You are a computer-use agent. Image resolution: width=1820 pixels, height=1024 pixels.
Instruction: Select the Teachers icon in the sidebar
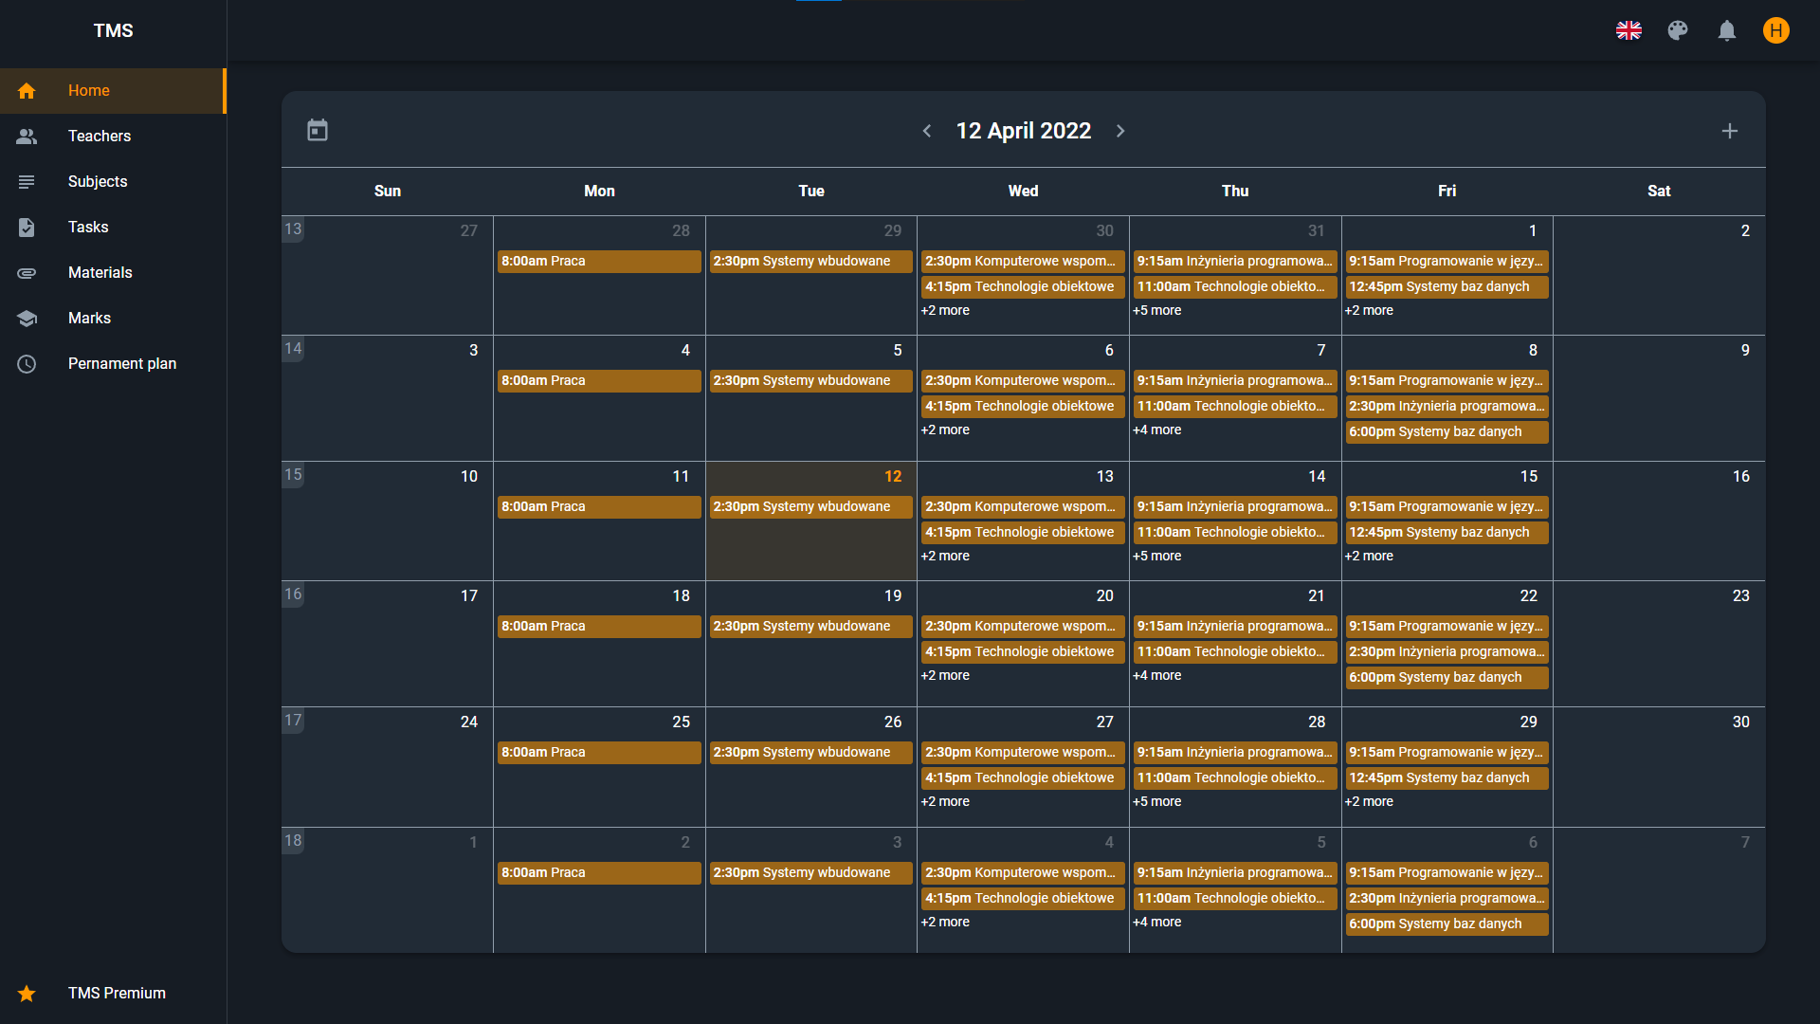tap(27, 136)
